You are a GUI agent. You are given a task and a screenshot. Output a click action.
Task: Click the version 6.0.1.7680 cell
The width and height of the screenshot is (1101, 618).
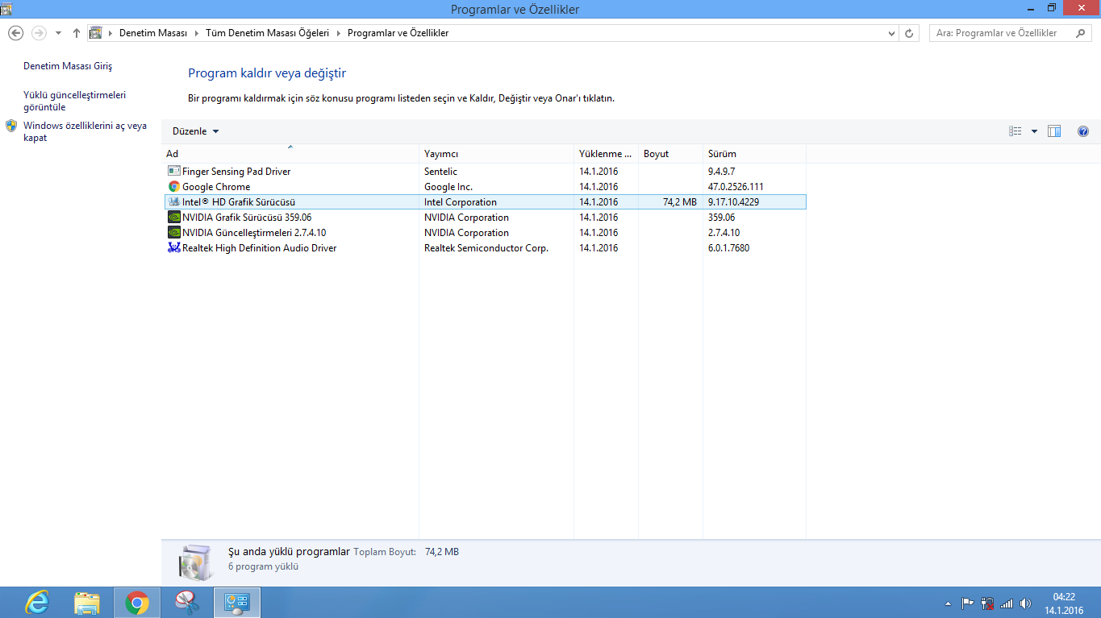click(728, 247)
